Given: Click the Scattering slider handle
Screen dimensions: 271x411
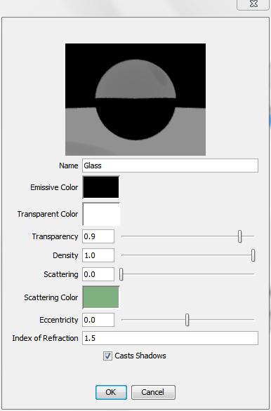Looking at the screenshot, I should coord(121,274).
